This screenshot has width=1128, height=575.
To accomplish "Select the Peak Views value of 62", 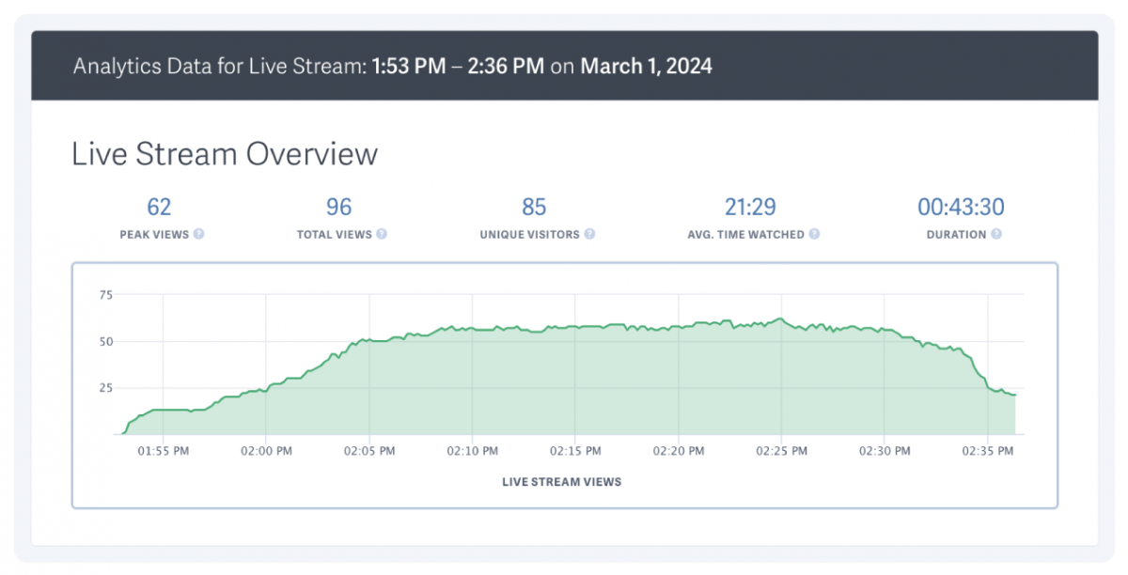I will point(158,207).
